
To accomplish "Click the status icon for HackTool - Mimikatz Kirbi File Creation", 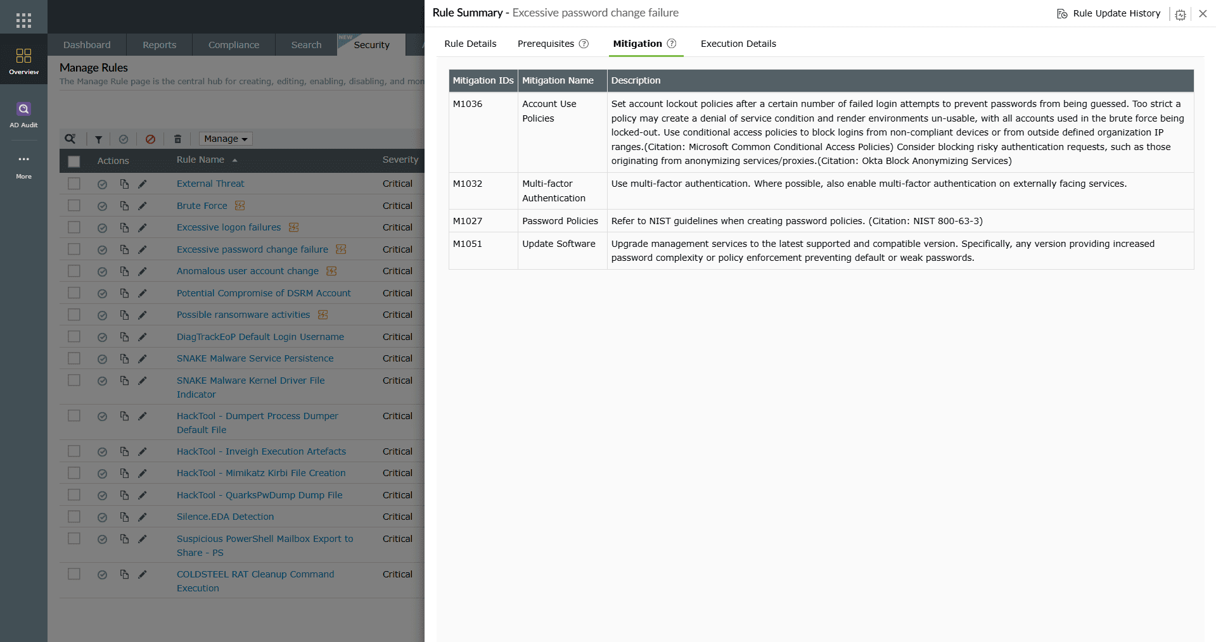I will coord(102,474).
